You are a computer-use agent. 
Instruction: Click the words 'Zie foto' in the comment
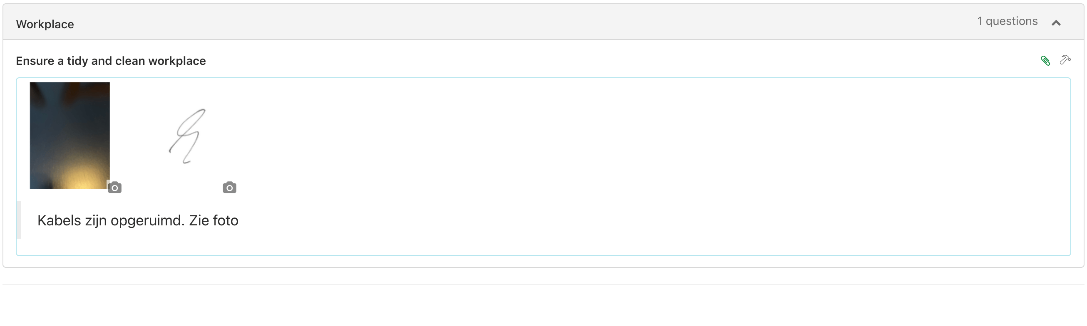coord(213,220)
